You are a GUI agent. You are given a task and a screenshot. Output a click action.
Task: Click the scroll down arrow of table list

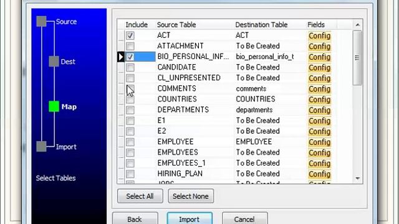click(357, 179)
